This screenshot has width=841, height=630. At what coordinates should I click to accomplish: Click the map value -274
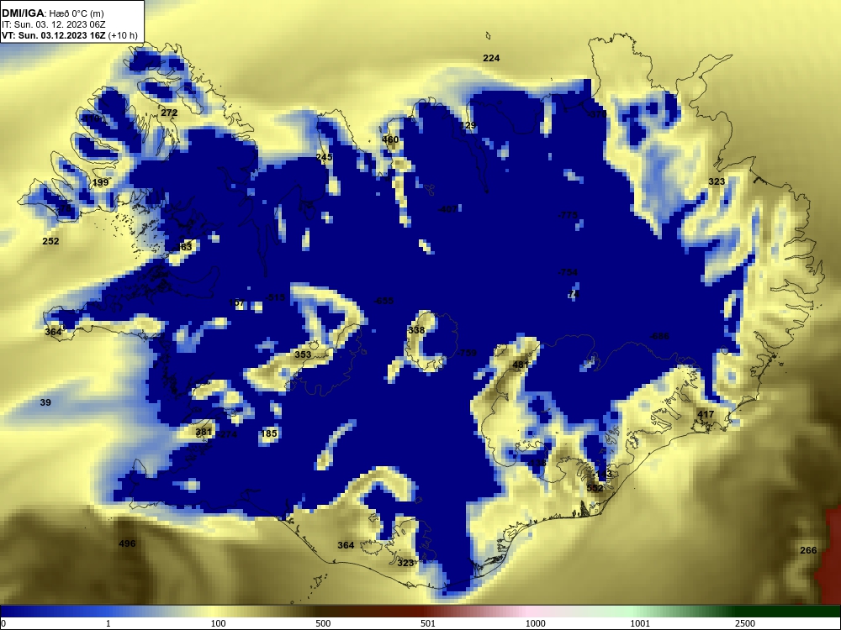[227, 434]
